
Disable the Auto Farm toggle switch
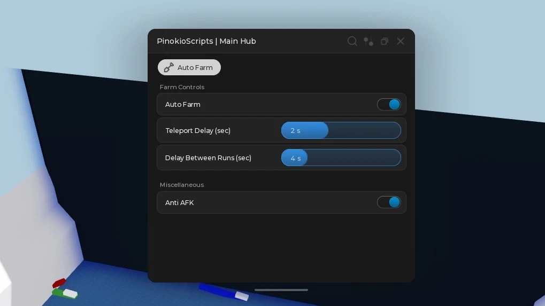pos(389,105)
